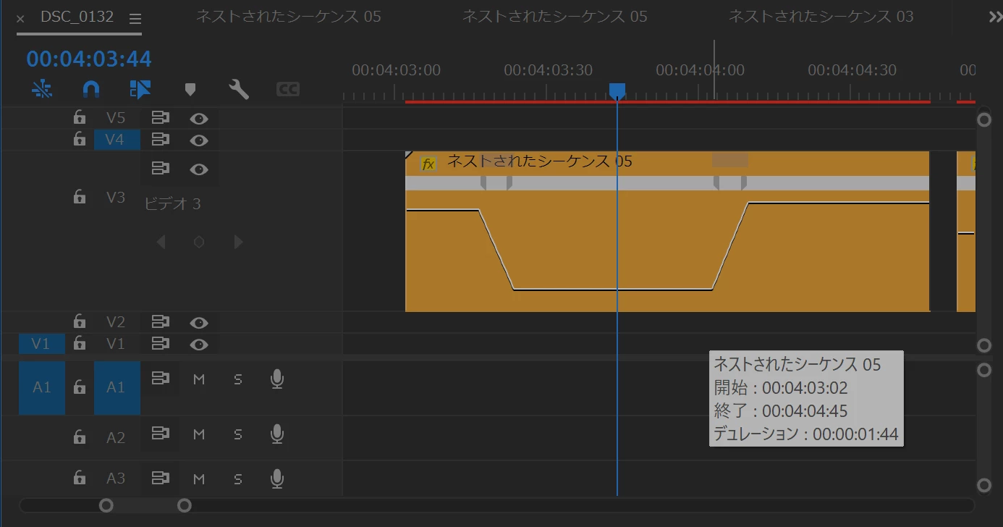Viewport: 1003px width, 527px height.
Task: Switch to ネストされたシーケンス 03 tab
Action: pos(821,16)
